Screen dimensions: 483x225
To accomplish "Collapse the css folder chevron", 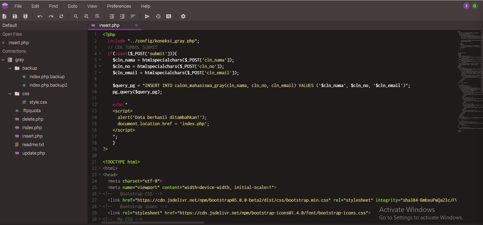I will [x=10, y=93].
